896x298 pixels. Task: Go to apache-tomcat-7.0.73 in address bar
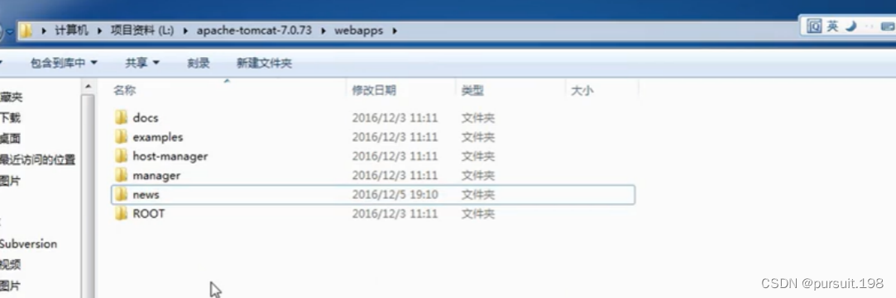click(254, 31)
